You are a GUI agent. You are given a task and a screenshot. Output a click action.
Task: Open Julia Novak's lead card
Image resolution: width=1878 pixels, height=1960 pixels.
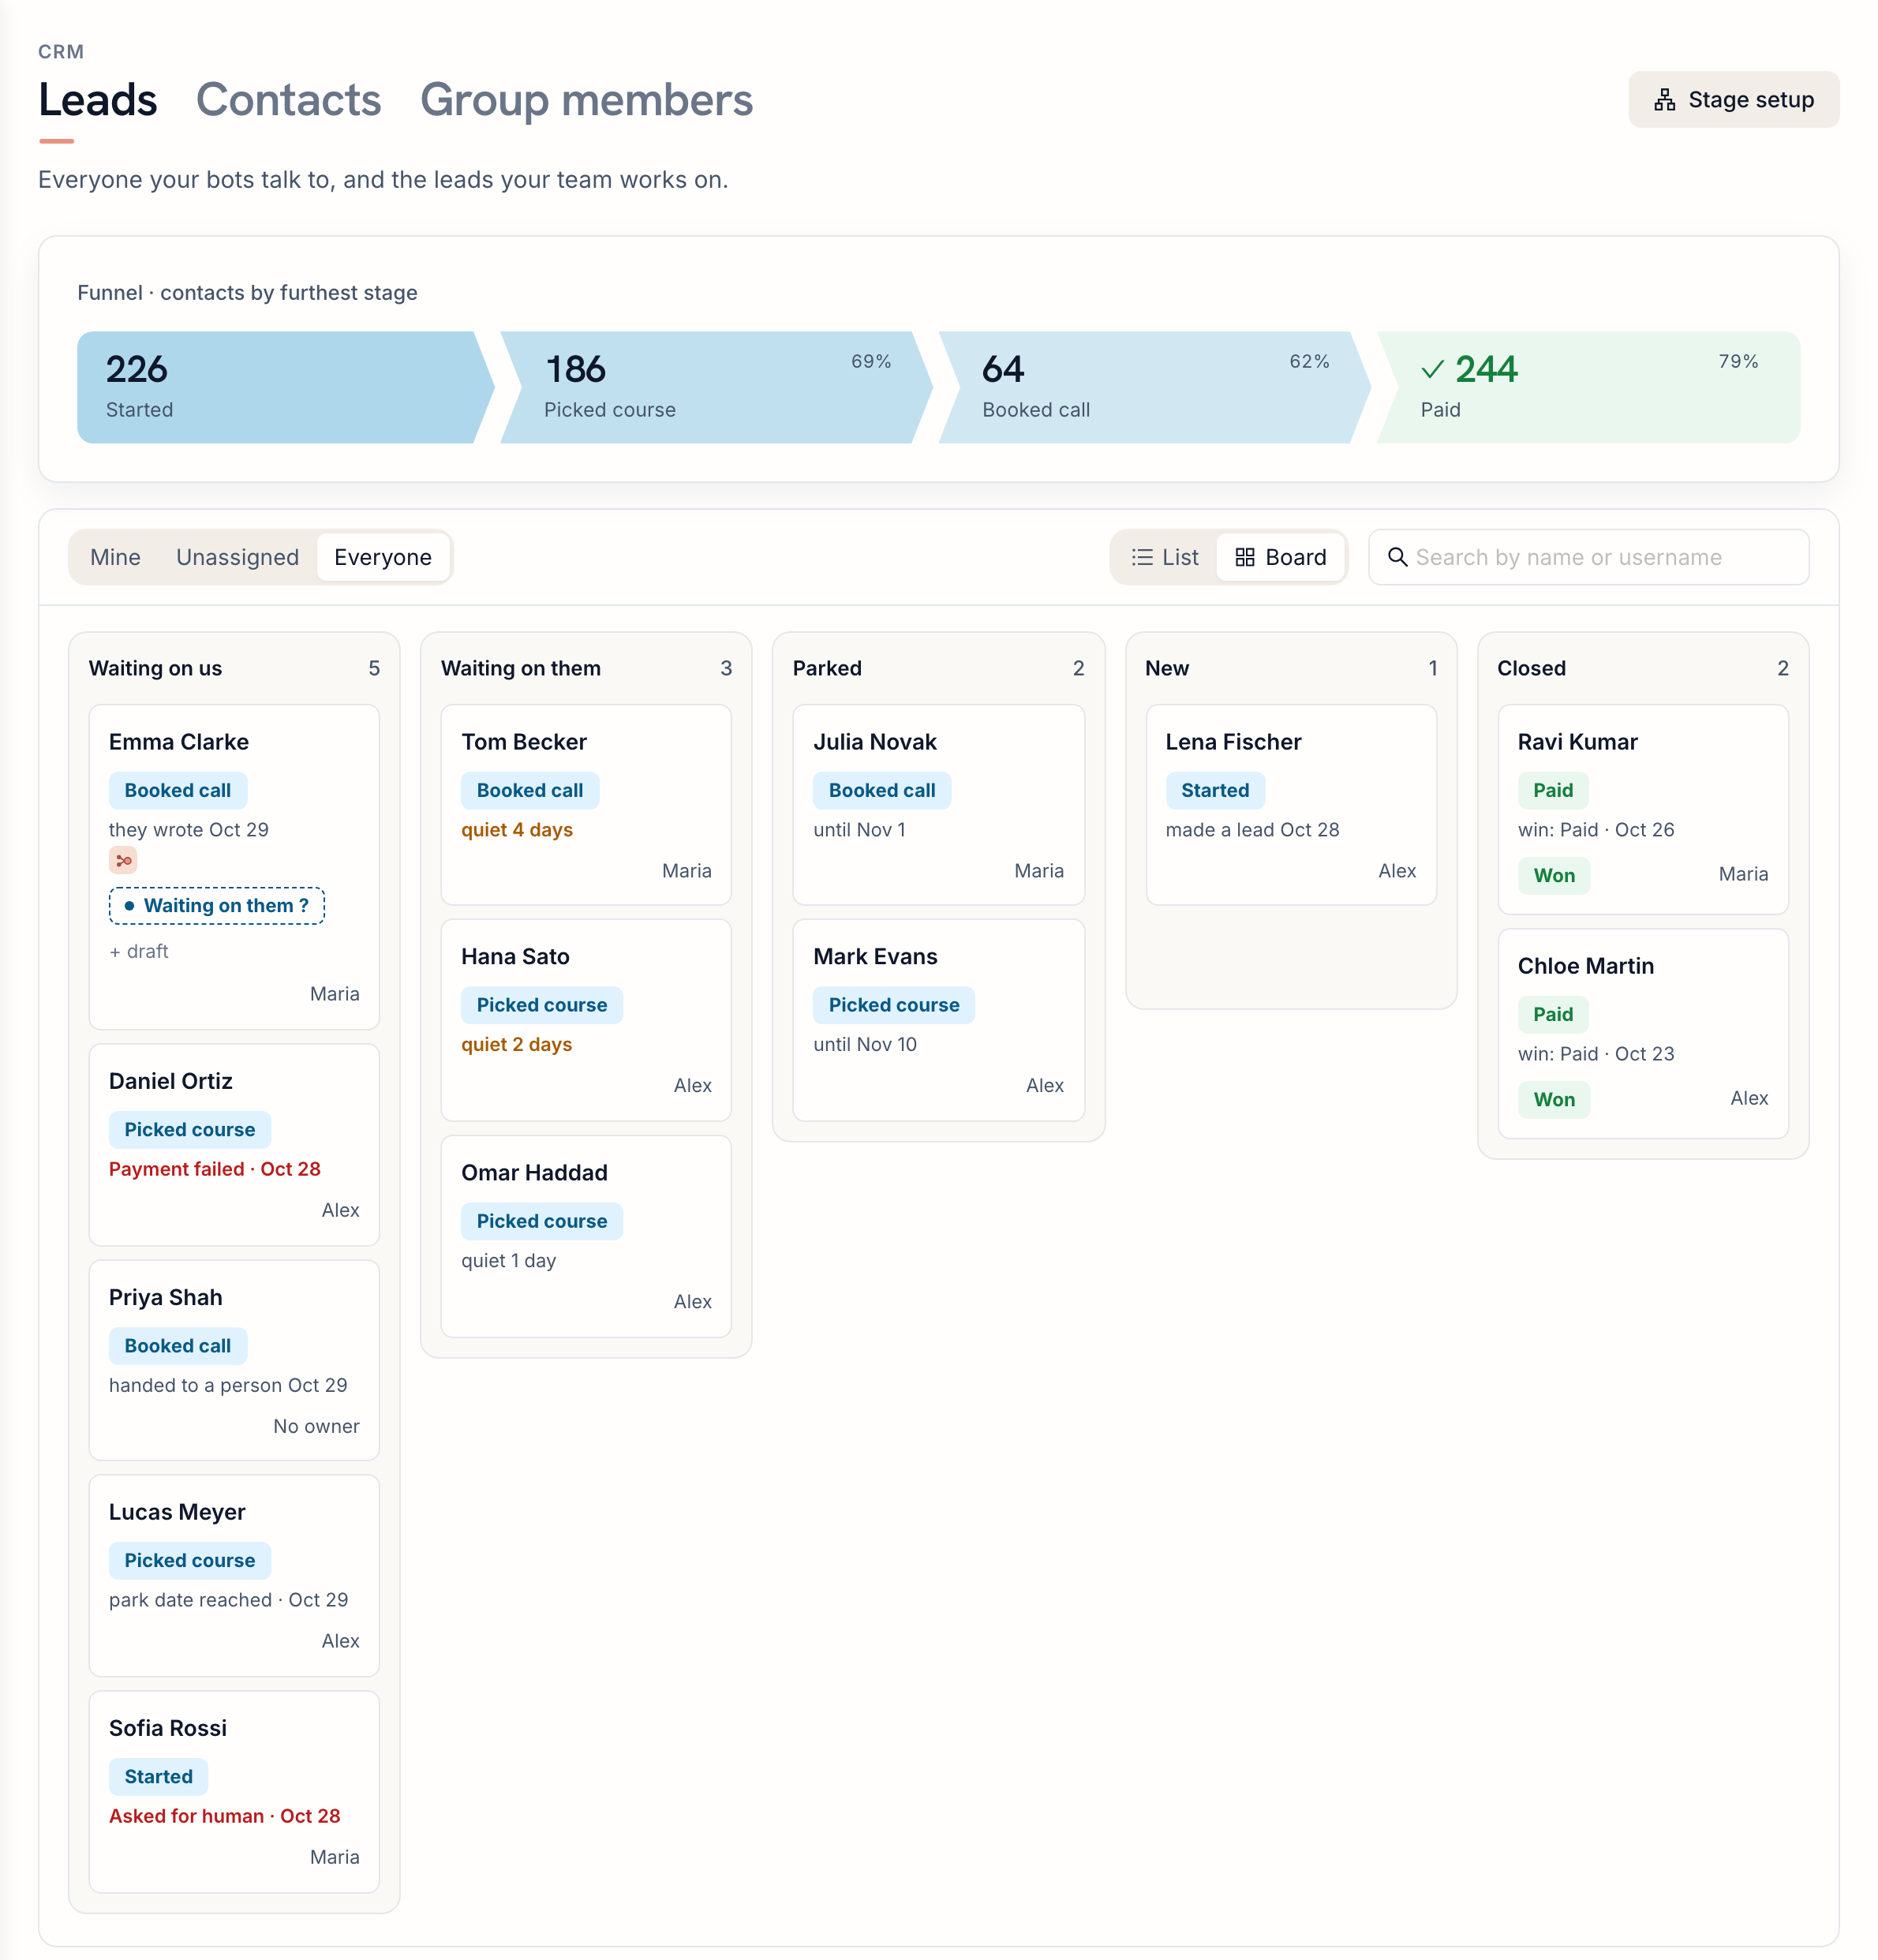(938, 805)
